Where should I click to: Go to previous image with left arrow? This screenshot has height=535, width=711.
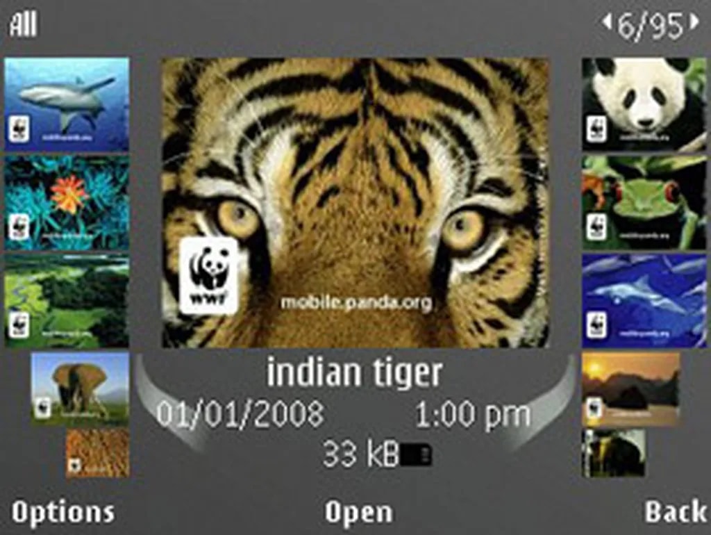tap(607, 23)
